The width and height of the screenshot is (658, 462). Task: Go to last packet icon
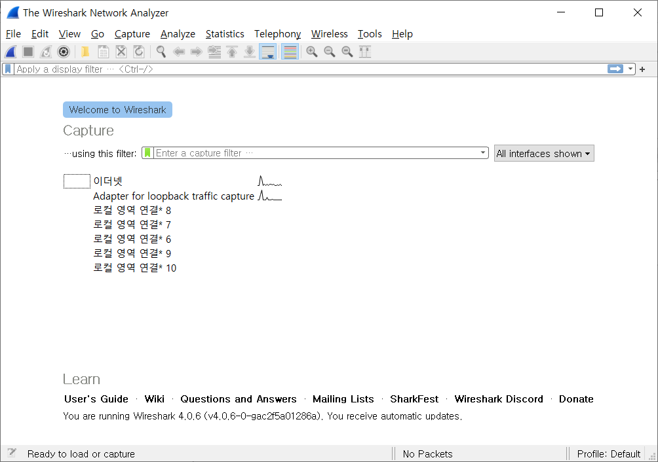[x=250, y=52]
